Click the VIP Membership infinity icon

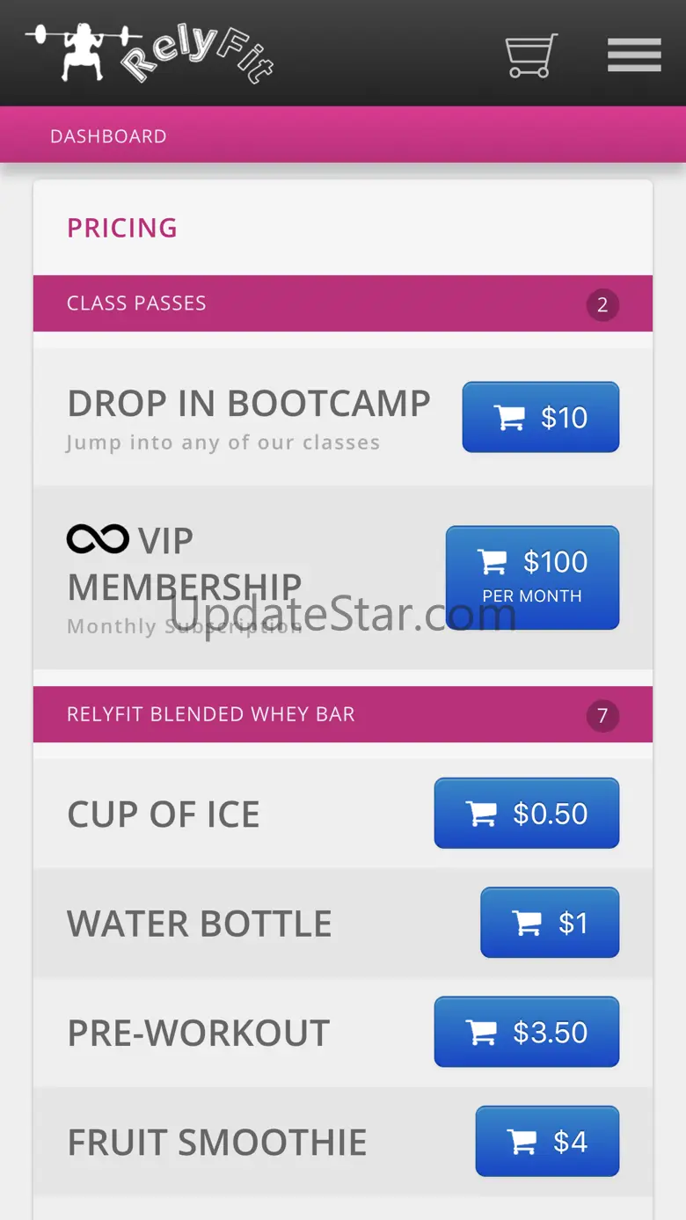click(98, 539)
